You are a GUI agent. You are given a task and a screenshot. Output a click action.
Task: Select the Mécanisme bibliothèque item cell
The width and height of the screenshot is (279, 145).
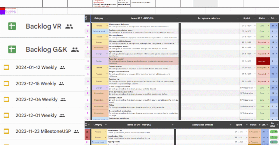pyautogui.click(x=144, y=42)
